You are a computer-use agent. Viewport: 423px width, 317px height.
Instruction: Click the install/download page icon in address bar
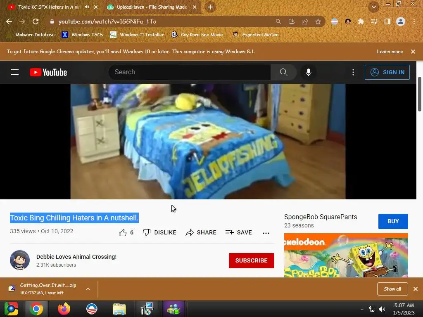(x=291, y=21)
